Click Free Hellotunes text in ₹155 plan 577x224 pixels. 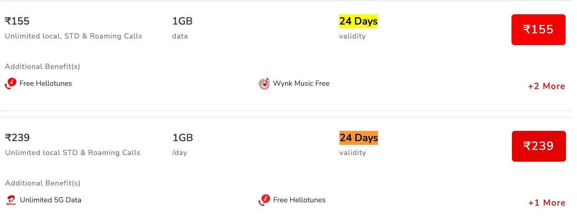pos(46,83)
